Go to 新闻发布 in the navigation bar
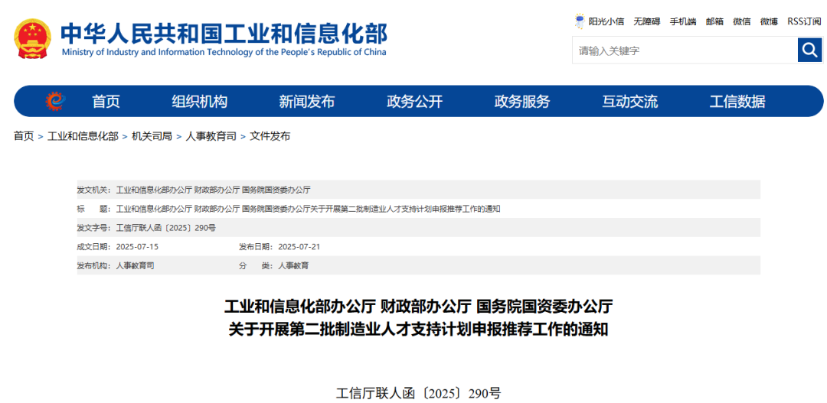 click(307, 101)
